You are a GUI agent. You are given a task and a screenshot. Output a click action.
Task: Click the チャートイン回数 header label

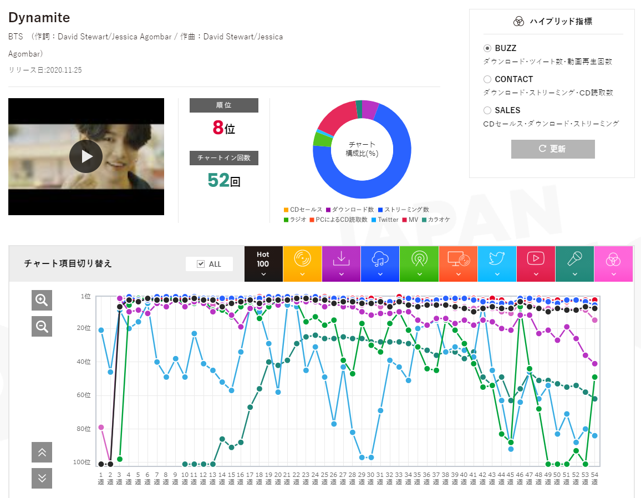(x=224, y=158)
